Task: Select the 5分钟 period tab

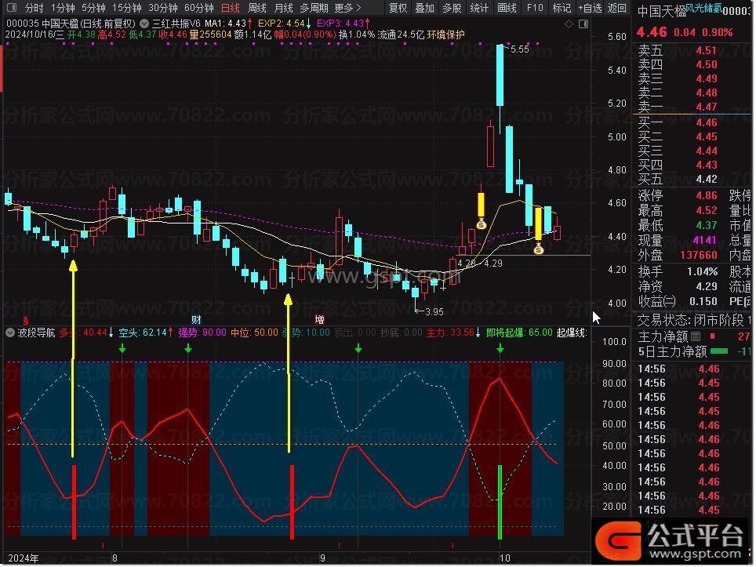Action: 93,8
